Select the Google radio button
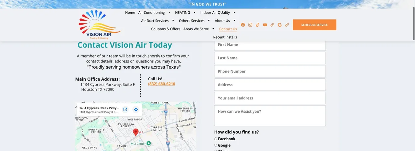Screen dimensions: 415x151 point(216,145)
